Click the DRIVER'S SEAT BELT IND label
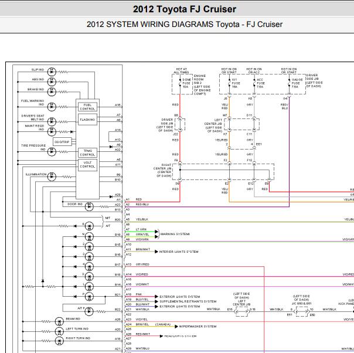Image resolution: width=354 pixels, height=353 pixels. coord(33,118)
